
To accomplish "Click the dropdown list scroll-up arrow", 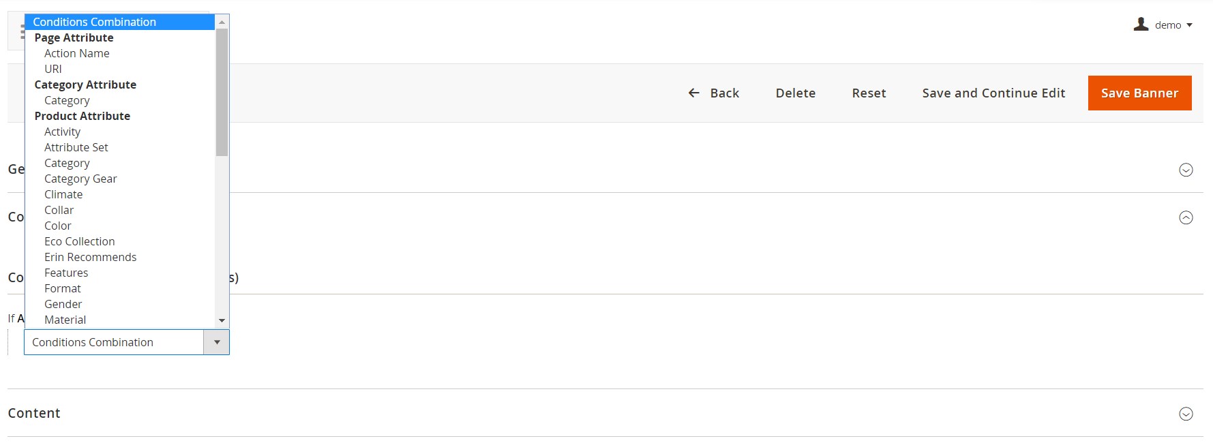I will pos(222,22).
